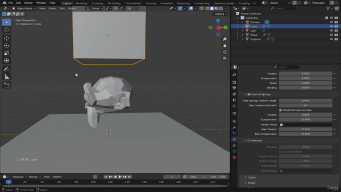The width and height of the screenshot is (341, 192).
Task: Hide Cube in viewport via eye icon
Action: (x=331, y=26)
